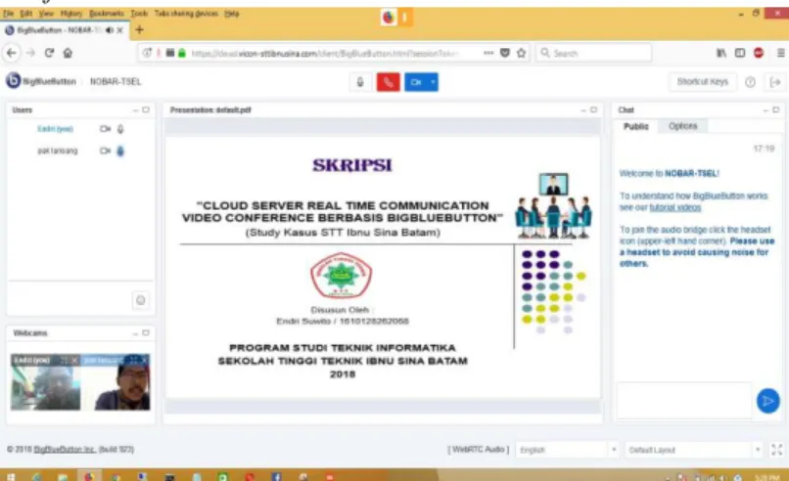The height and width of the screenshot is (481, 789).
Task: Open the Edit menu
Action: click(26, 14)
